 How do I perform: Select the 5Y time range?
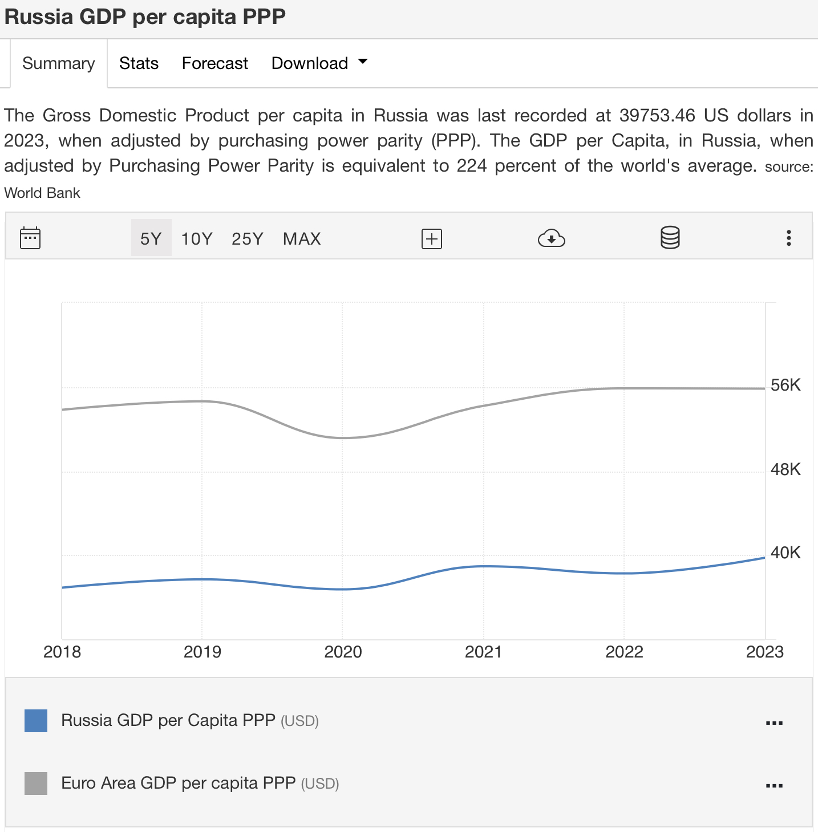(x=151, y=238)
